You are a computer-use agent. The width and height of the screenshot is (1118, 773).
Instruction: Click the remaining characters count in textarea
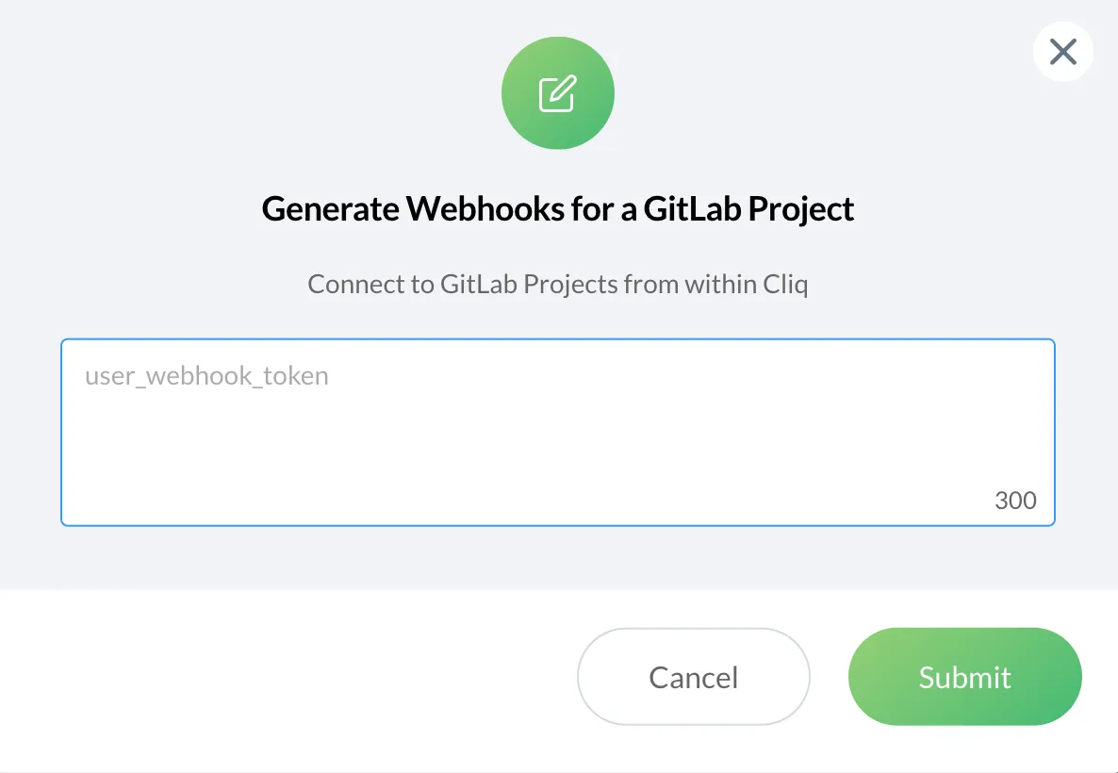point(1015,501)
